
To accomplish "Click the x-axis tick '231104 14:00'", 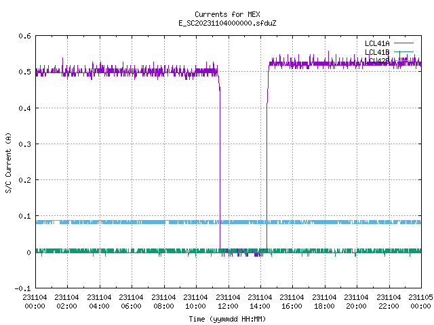I will (x=260, y=302).
